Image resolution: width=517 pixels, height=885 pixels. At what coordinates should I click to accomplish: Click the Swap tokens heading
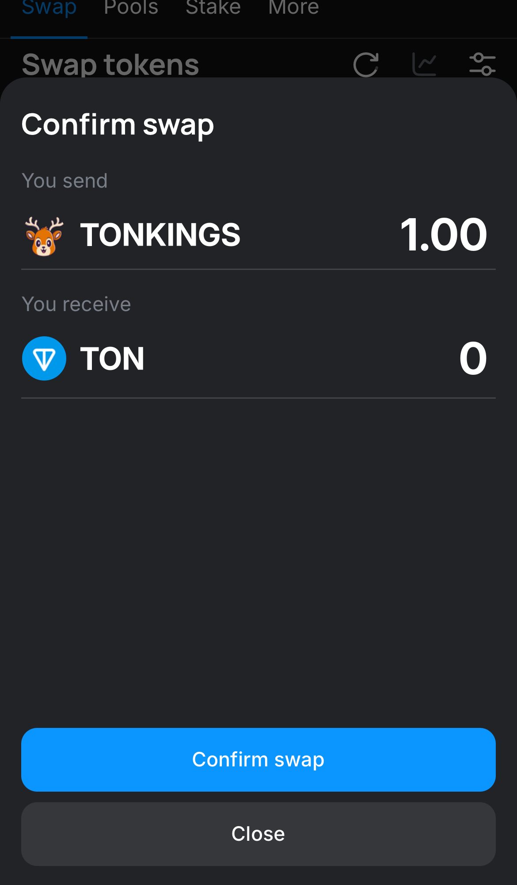pyautogui.click(x=110, y=65)
